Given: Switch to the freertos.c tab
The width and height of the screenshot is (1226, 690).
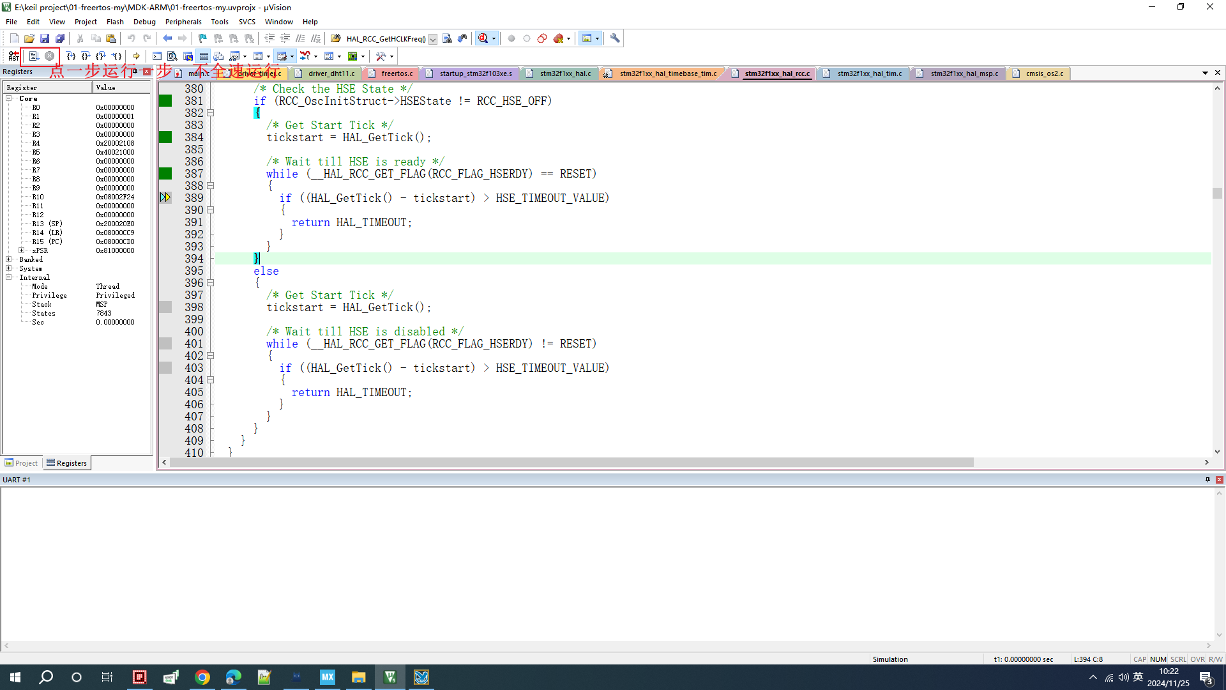Looking at the screenshot, I should pyautogui.click(x=396, y=73).
